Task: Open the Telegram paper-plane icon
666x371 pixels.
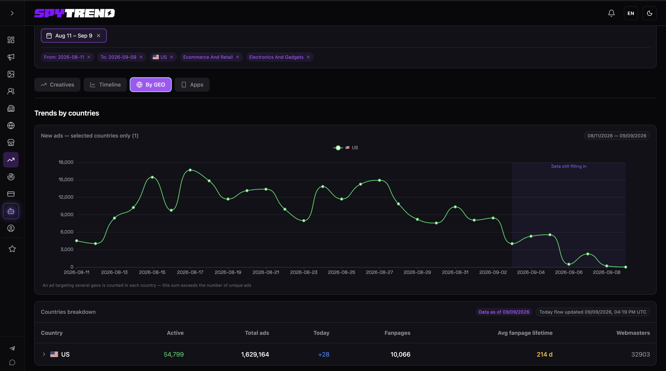Action: pos(12,348)
